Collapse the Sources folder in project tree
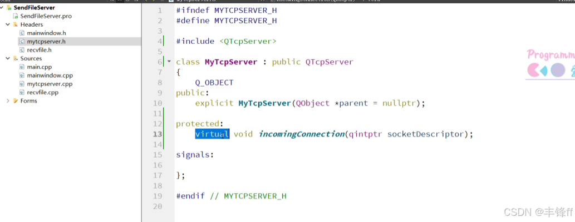 point(8,58)
